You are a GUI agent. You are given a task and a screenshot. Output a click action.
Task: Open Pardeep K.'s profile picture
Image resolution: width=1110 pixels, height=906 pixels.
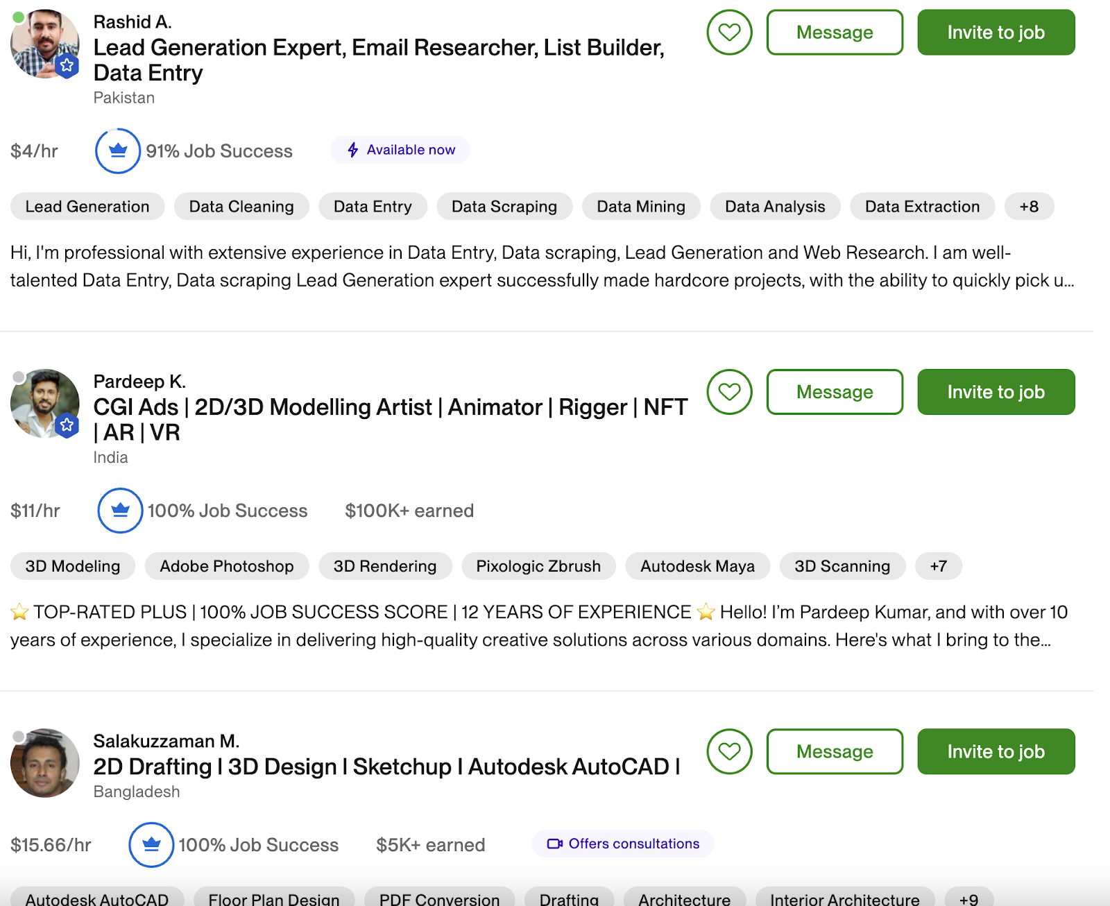(x=45, y=403)
